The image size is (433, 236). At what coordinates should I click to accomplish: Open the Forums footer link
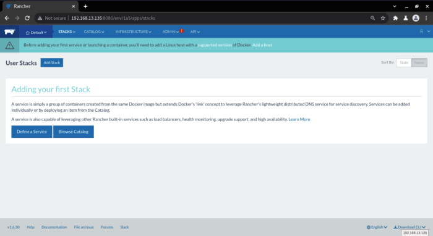tap(107, 227)
